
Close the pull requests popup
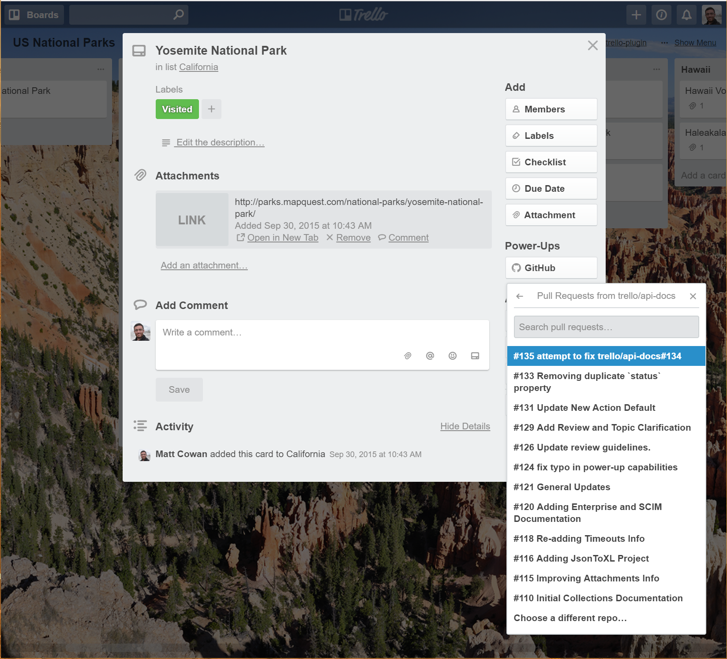tap(693, 296)
